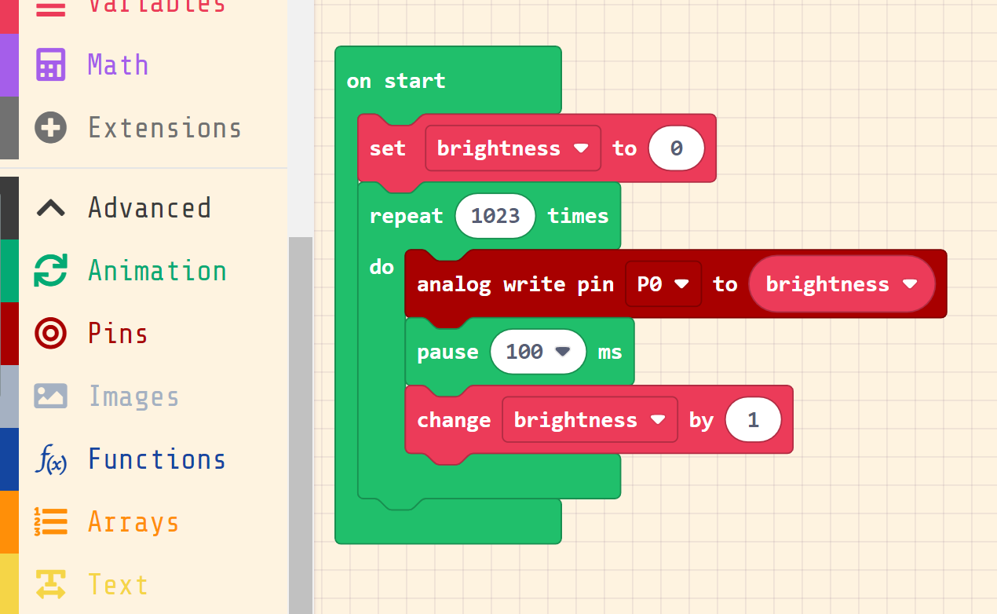Click the Animation refresh-arrows icon
The image size is (997, 614).
pos(50,271)
